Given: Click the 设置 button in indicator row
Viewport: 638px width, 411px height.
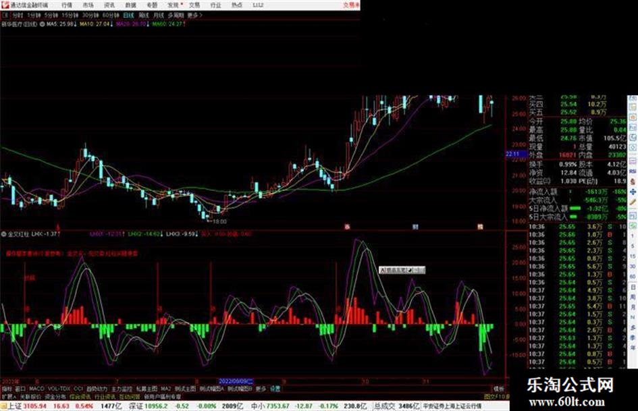Looking at the screenshot, I should coord(275,389).
